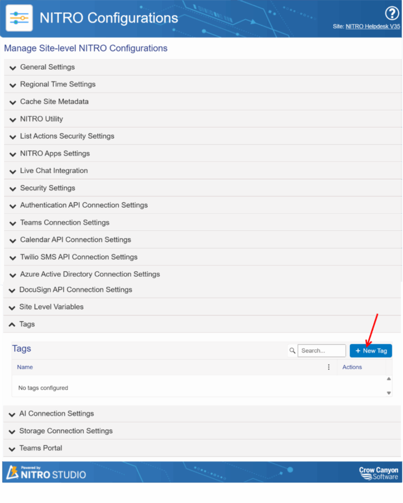Image resolution: width=403 pixels, height=503 pixels.
Task: Expand the General Settings section
Action: coord(47,67)
